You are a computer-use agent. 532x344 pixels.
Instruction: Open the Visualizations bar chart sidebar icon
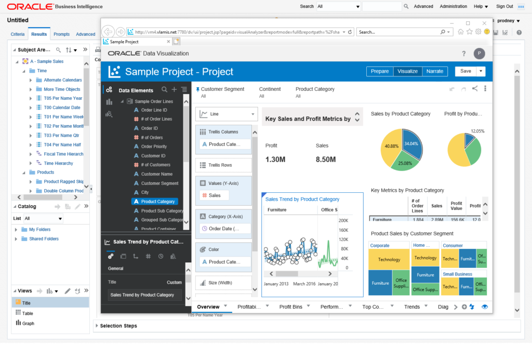[109, 102]
